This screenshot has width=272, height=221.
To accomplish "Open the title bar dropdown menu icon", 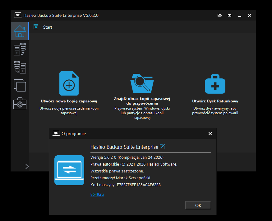I will 229,16.
